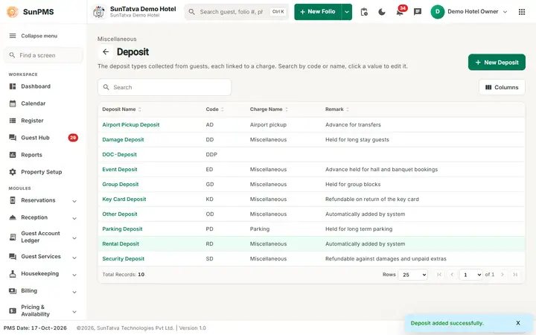Viewport: 536px width, 335px height.
Task: Click the SunTatva Demo Hotel logo
Action: (99, 12)
